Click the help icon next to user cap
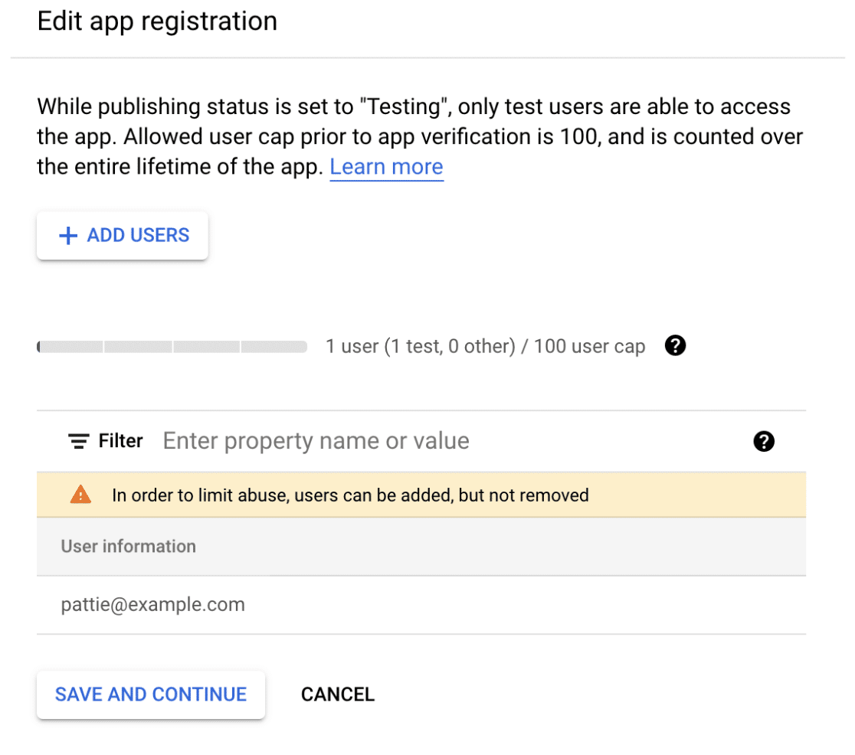Viewport: 855px width, 755px height. 675,345
